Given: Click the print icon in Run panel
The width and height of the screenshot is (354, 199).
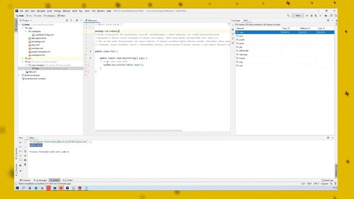Looking at the screenshot, I should (25, 160).
